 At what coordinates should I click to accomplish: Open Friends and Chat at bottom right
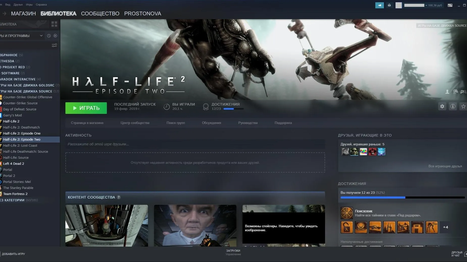coord(459,254)
